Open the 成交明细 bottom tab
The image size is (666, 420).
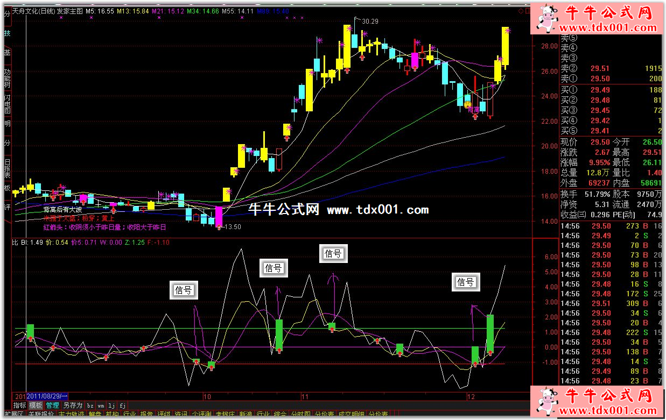pyautogui.click(x=351, y=415)
